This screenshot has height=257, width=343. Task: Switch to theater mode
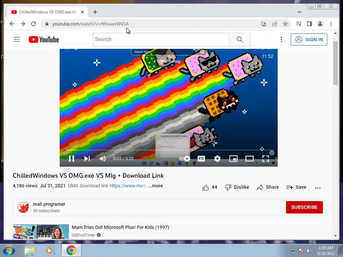point(249,158)
